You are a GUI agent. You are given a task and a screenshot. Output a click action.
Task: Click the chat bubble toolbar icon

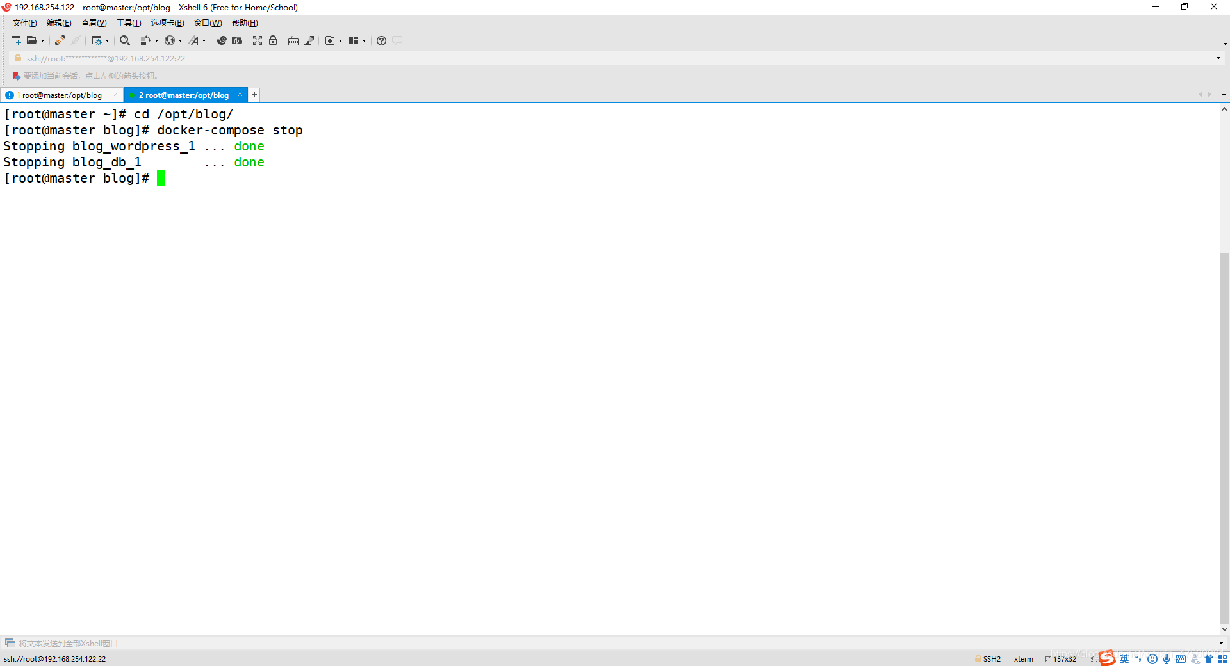pos(397,40)
